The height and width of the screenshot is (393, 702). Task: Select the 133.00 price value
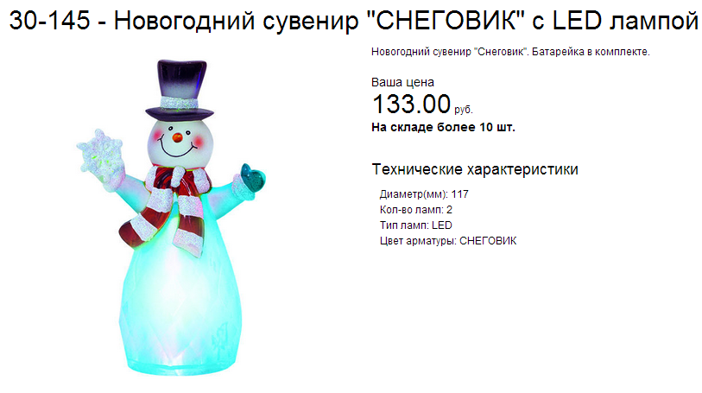411,104
